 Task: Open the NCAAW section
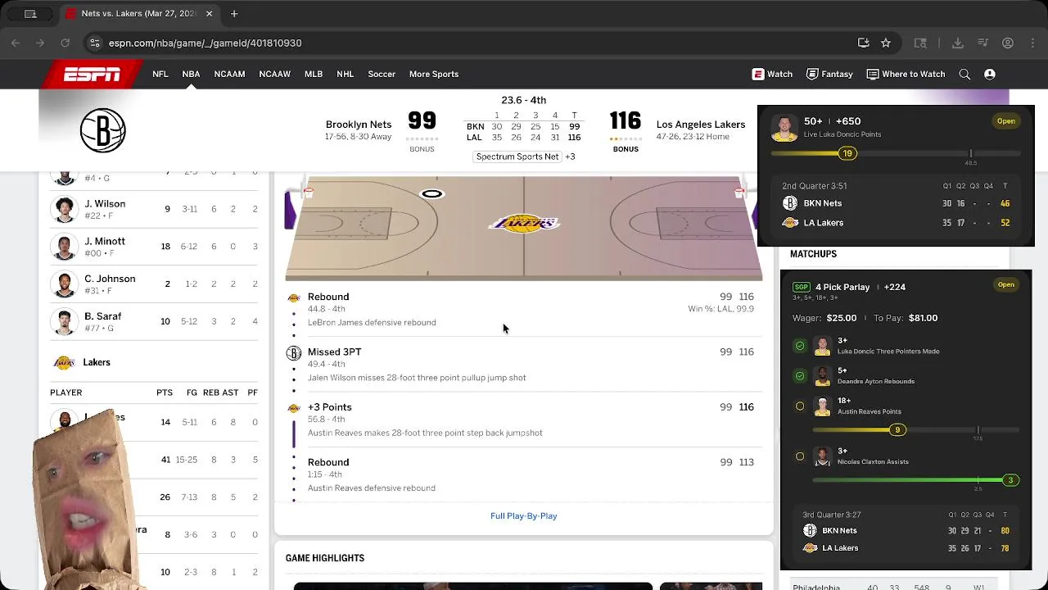275,75
